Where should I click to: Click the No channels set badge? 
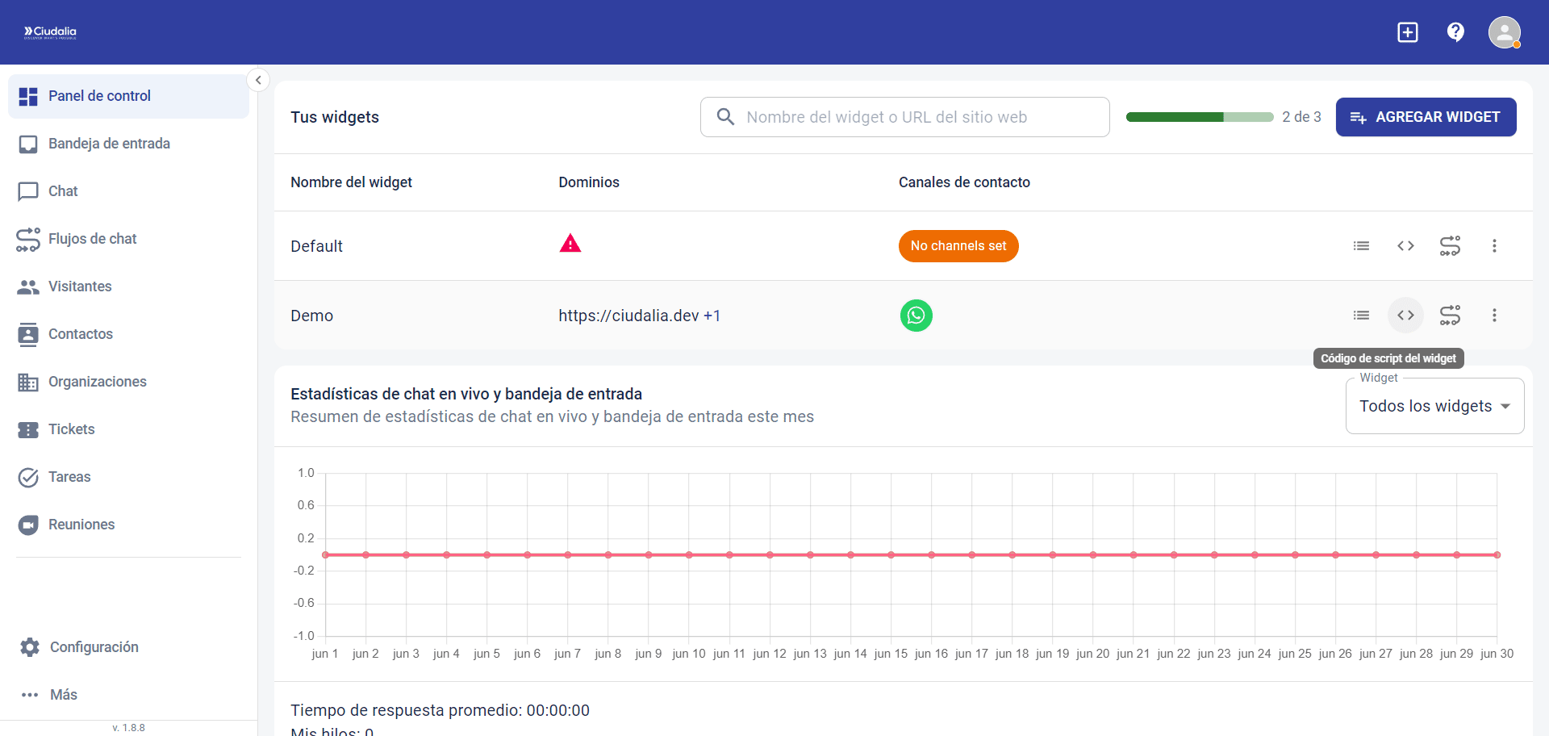coord(958,246)
